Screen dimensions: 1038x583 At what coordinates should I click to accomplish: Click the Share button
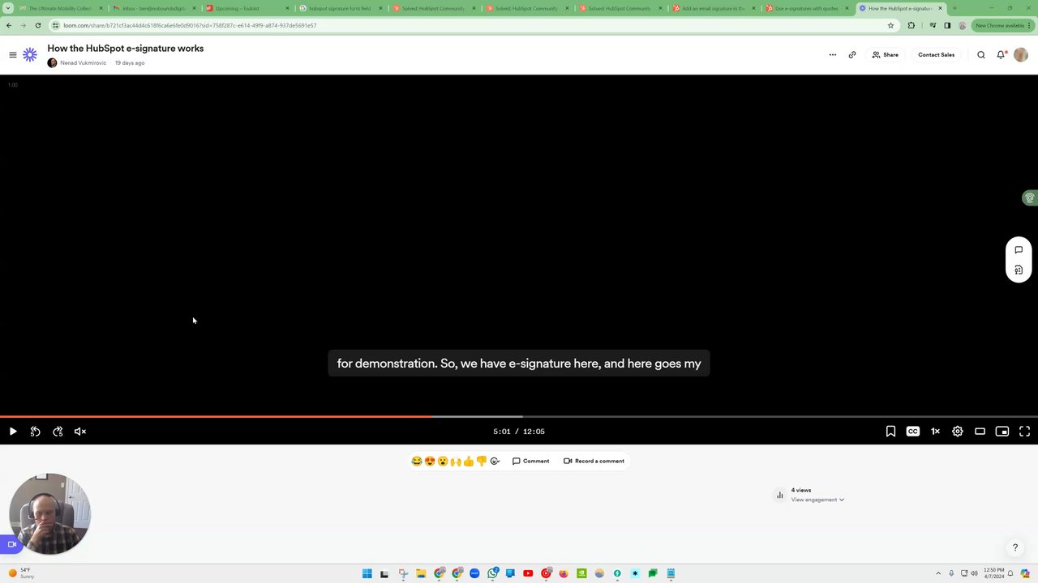(x=885, y=55)
